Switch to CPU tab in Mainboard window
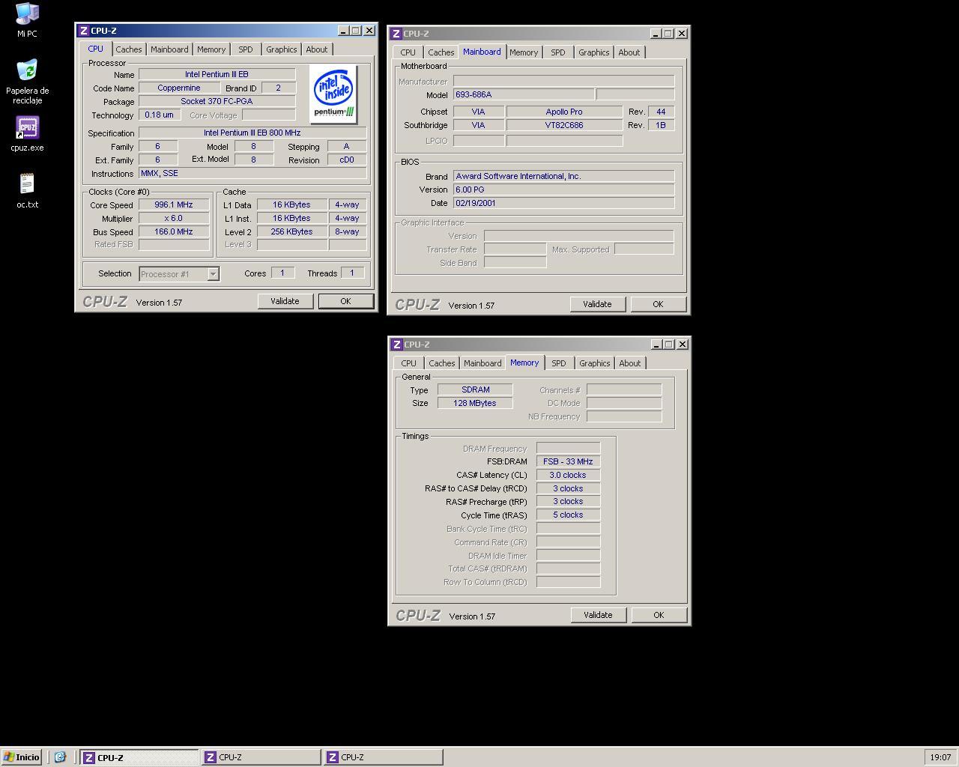 408,52
